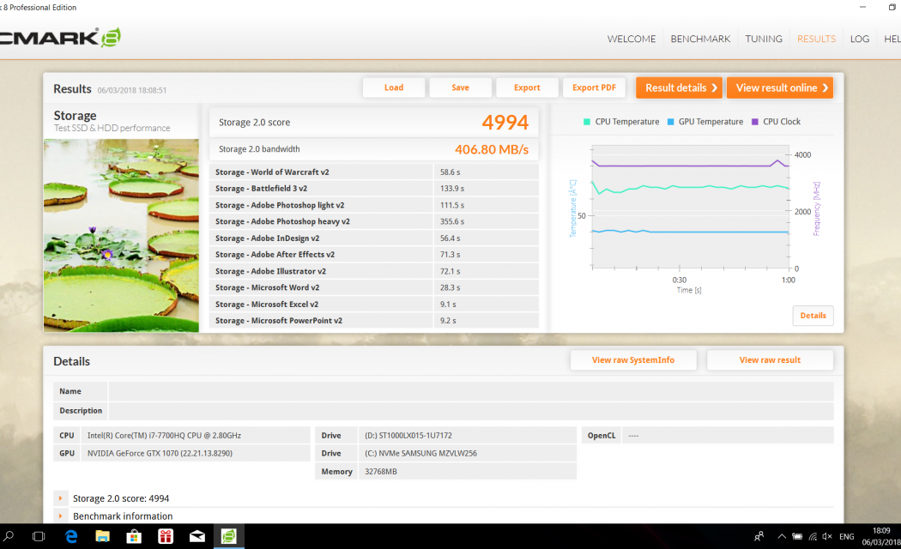Switch the ENG input language indicator

(846, 536)
